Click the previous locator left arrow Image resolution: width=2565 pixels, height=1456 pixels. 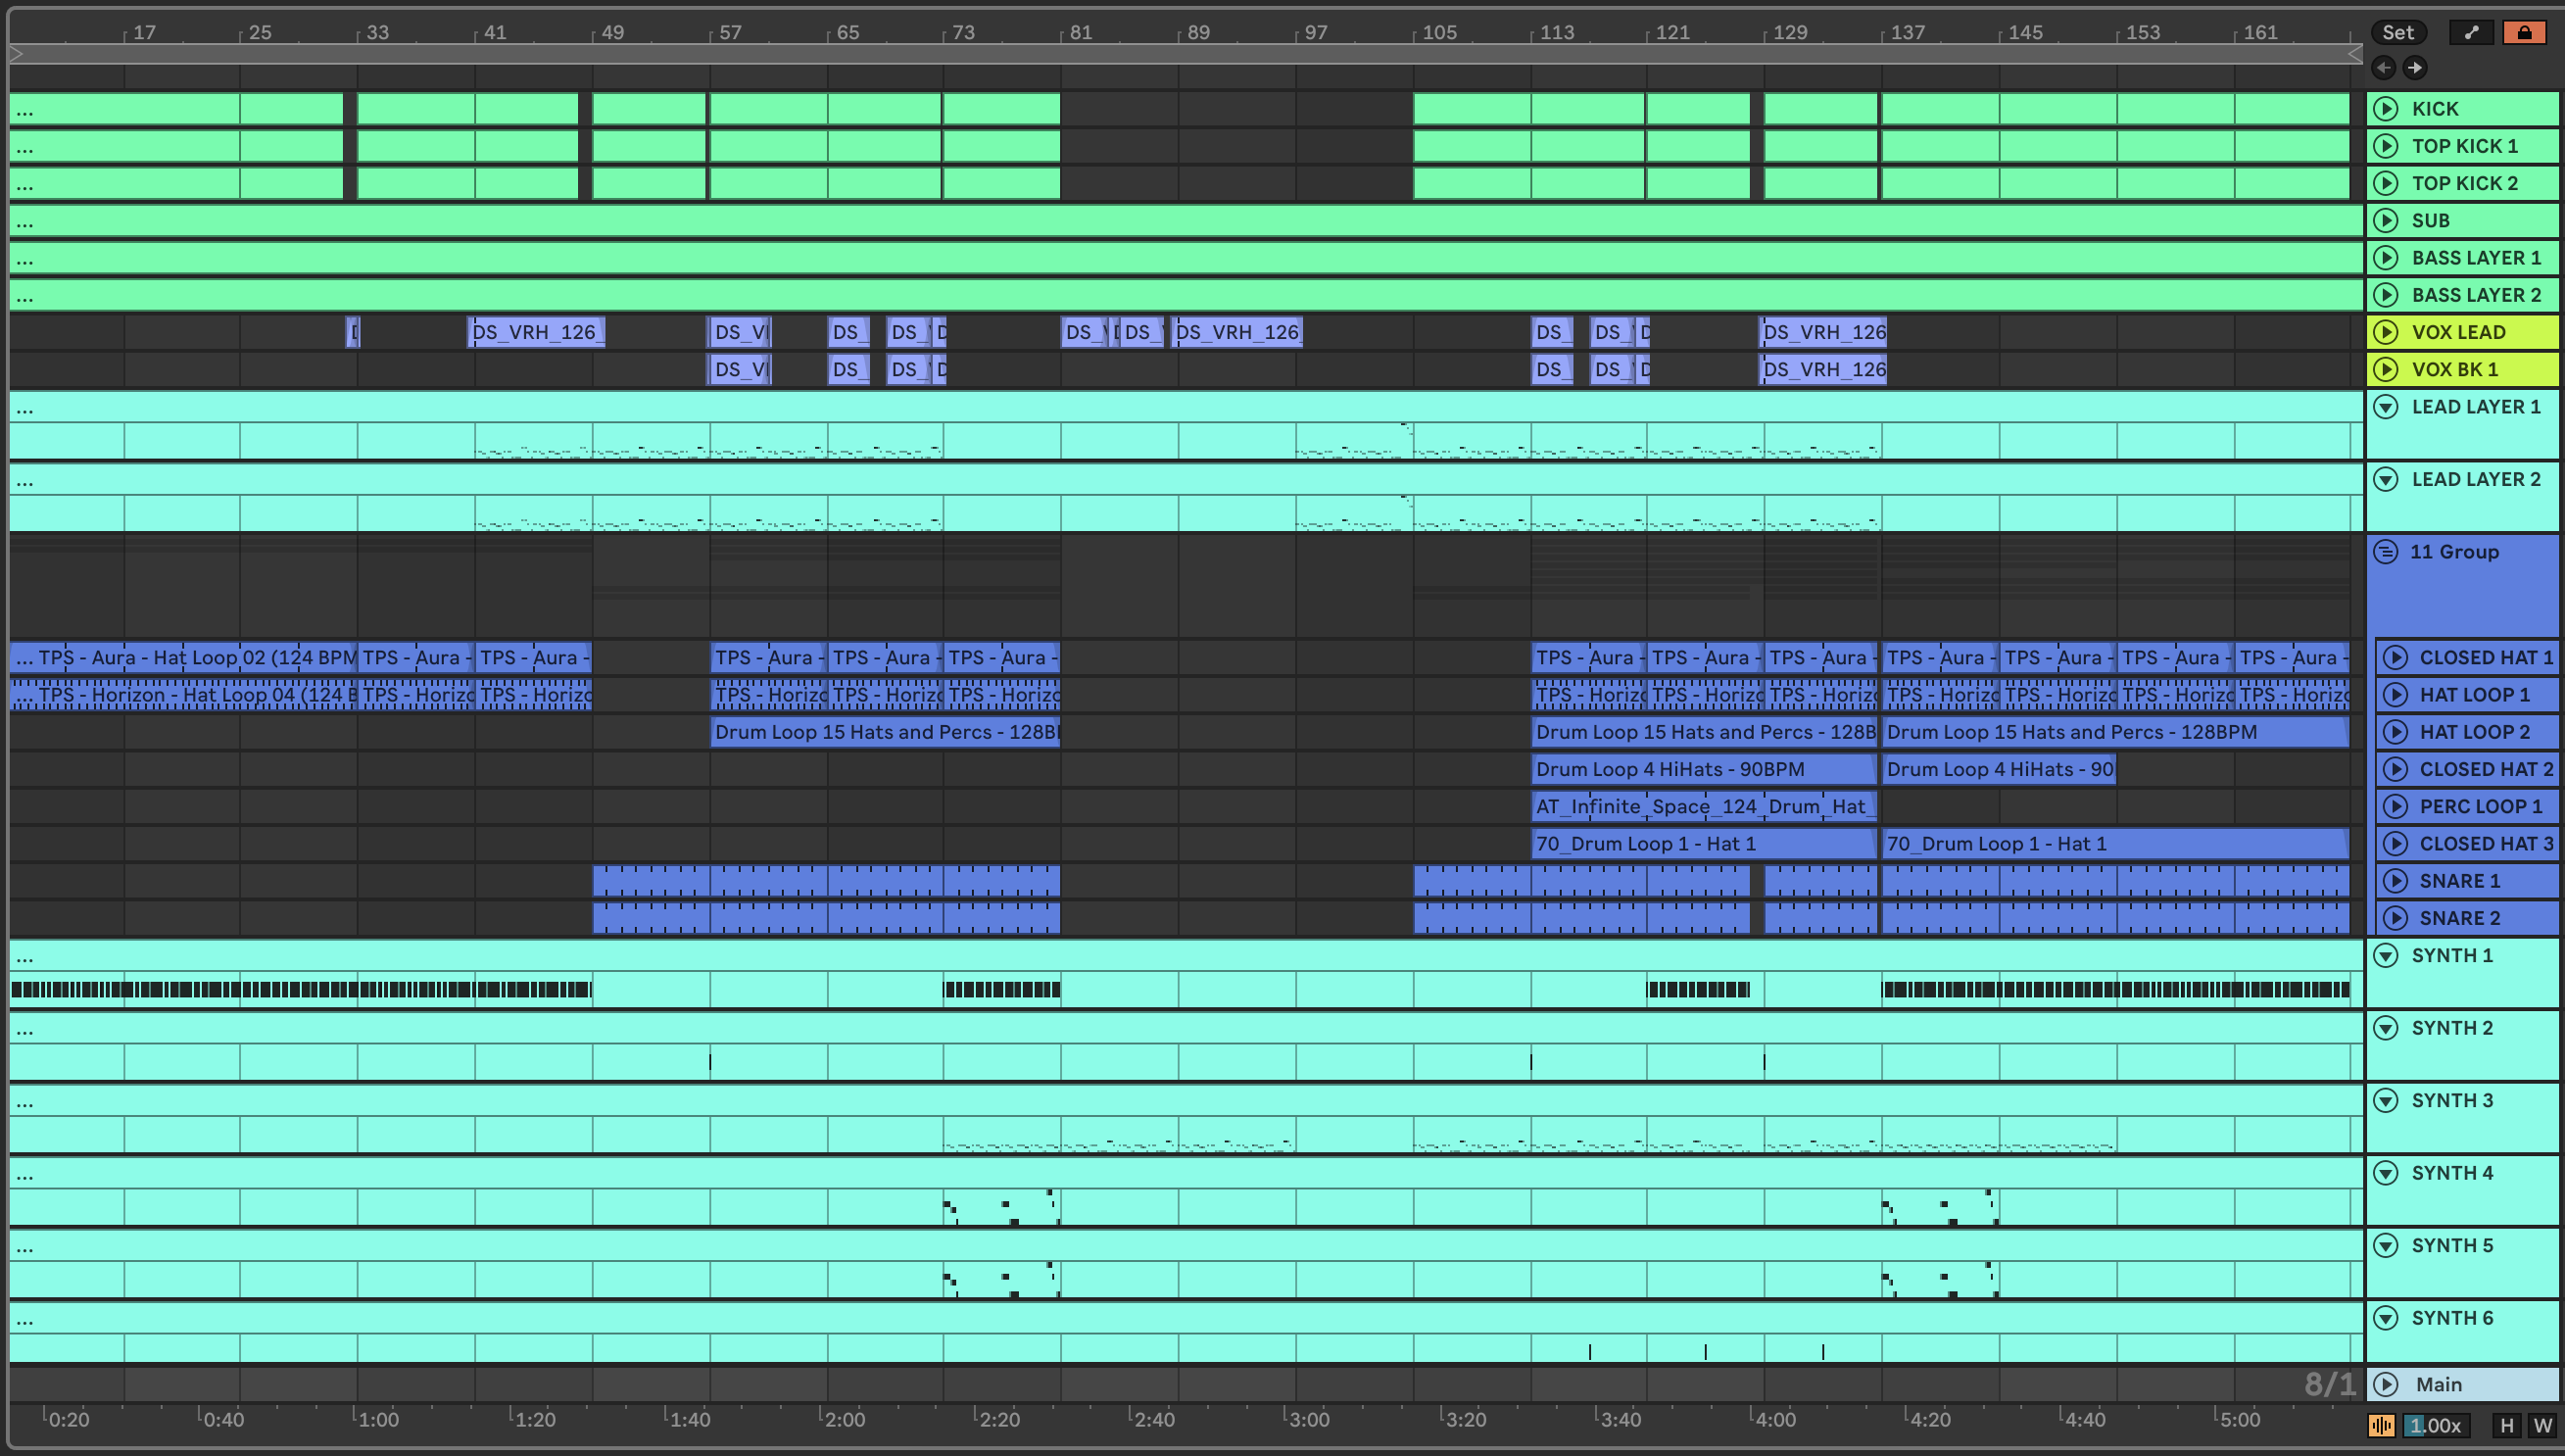2384,68
